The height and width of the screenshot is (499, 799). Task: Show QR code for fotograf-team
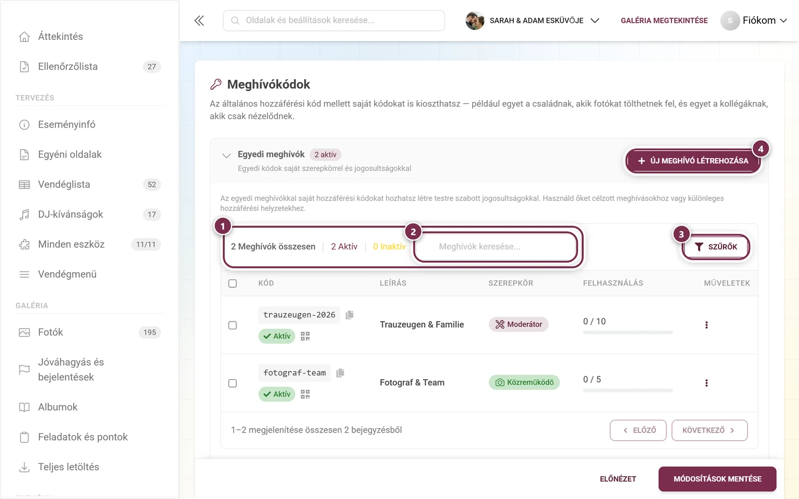point(305,394)
